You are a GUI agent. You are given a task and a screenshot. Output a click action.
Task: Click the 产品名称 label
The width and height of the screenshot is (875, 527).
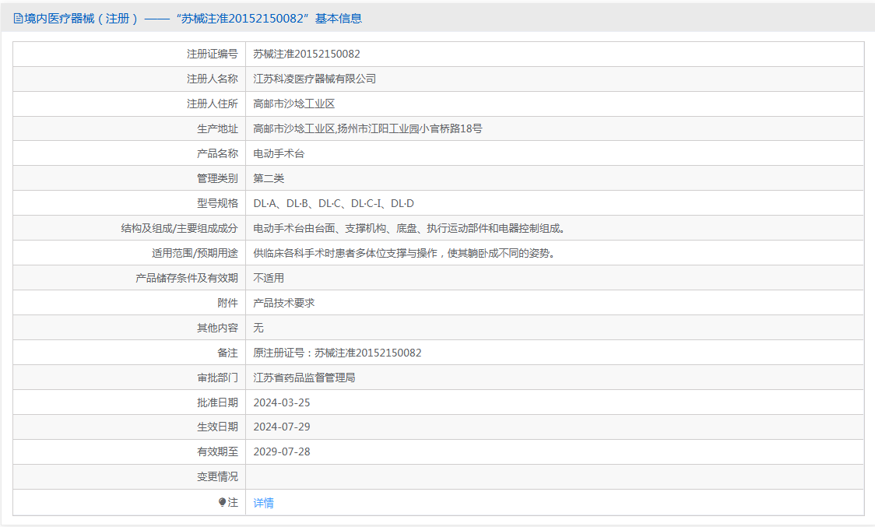click(x=218, y=153)
